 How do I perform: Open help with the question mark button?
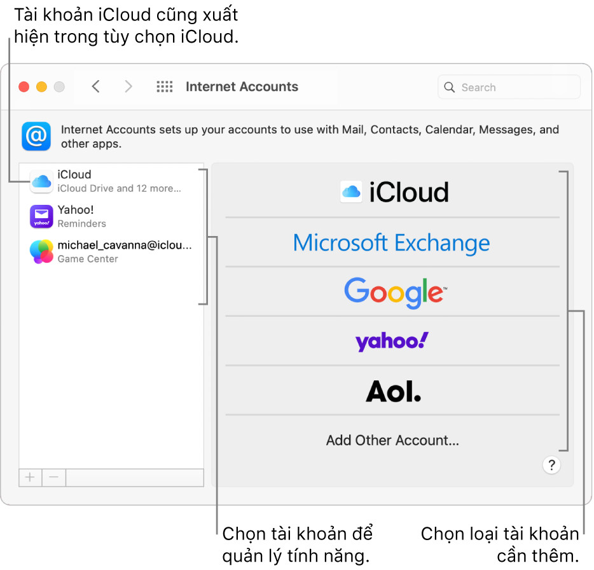pos(551,465)
